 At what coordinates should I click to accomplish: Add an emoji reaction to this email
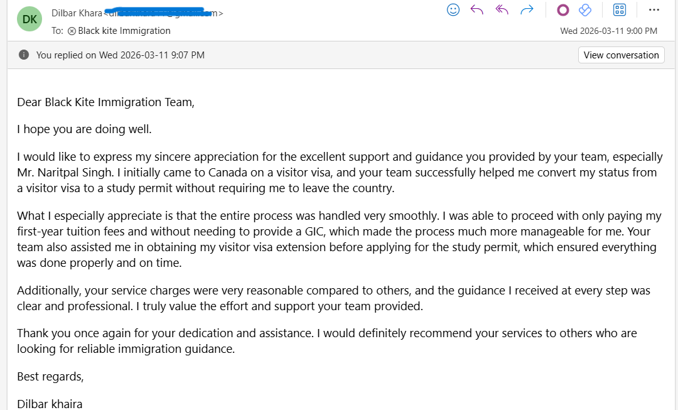tap(453, 9)
